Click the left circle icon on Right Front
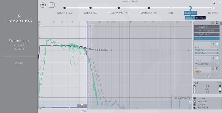The image size is (222, 113). coord(196,53)
